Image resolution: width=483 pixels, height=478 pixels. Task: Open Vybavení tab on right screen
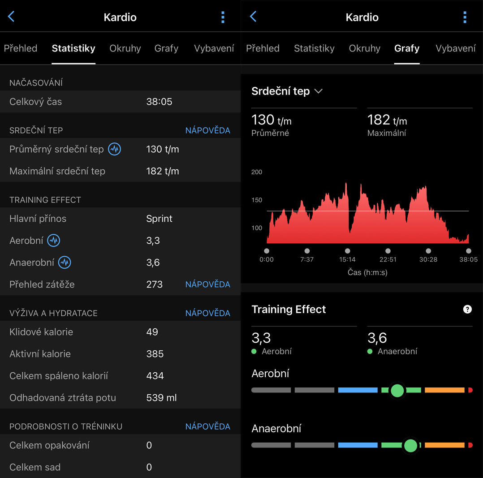(x=455, y=48)
